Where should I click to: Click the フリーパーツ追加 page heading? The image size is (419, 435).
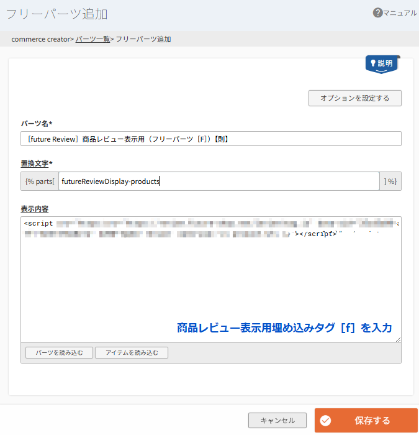click(57, 14)
